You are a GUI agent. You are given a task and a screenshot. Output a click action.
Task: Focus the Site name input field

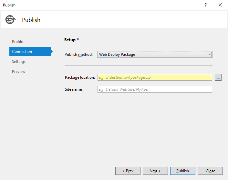[x=155, y=89]
